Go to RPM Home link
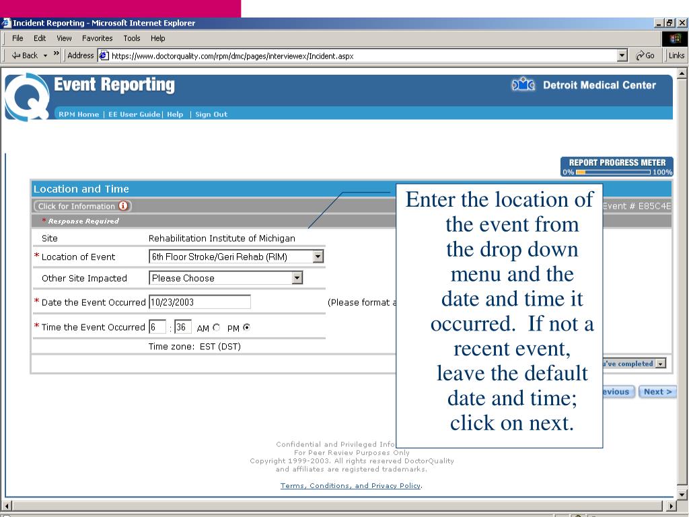Viewport: 689px width, 517px height. 79,114
